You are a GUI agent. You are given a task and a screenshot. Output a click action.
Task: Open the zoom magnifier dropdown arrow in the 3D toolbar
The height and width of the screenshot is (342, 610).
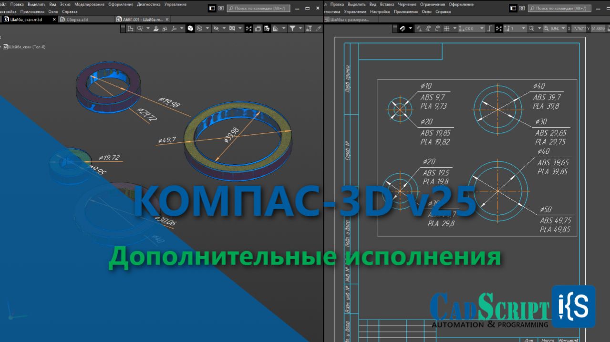pos(148,29)
